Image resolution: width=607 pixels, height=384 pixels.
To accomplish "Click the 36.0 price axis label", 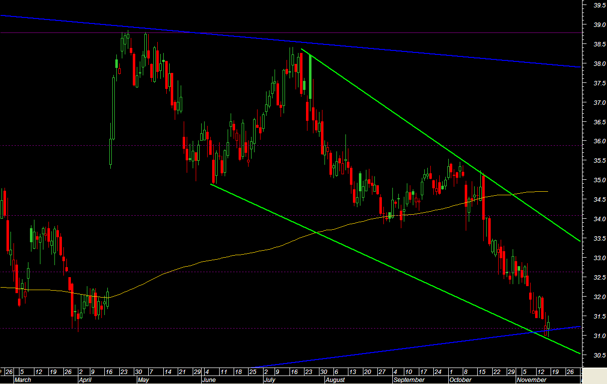I will point(599,142).
